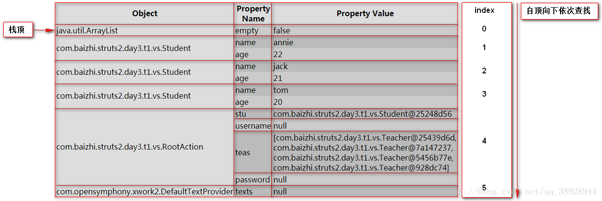Select the Property Value column header
Viewport: 602px width, 201px height.
tap(365, 13)
